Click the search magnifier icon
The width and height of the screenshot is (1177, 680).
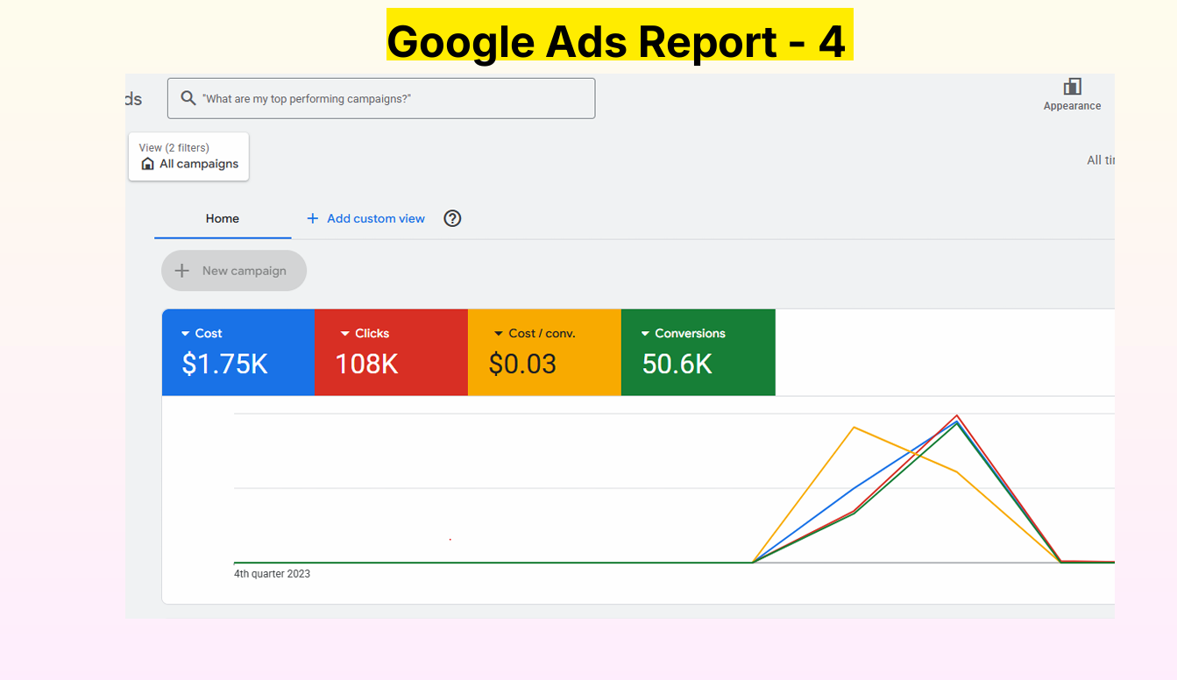188,98
